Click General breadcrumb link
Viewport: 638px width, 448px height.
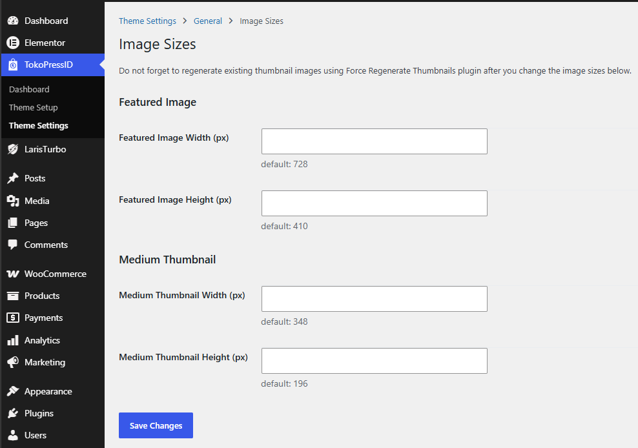click(207, 21)
